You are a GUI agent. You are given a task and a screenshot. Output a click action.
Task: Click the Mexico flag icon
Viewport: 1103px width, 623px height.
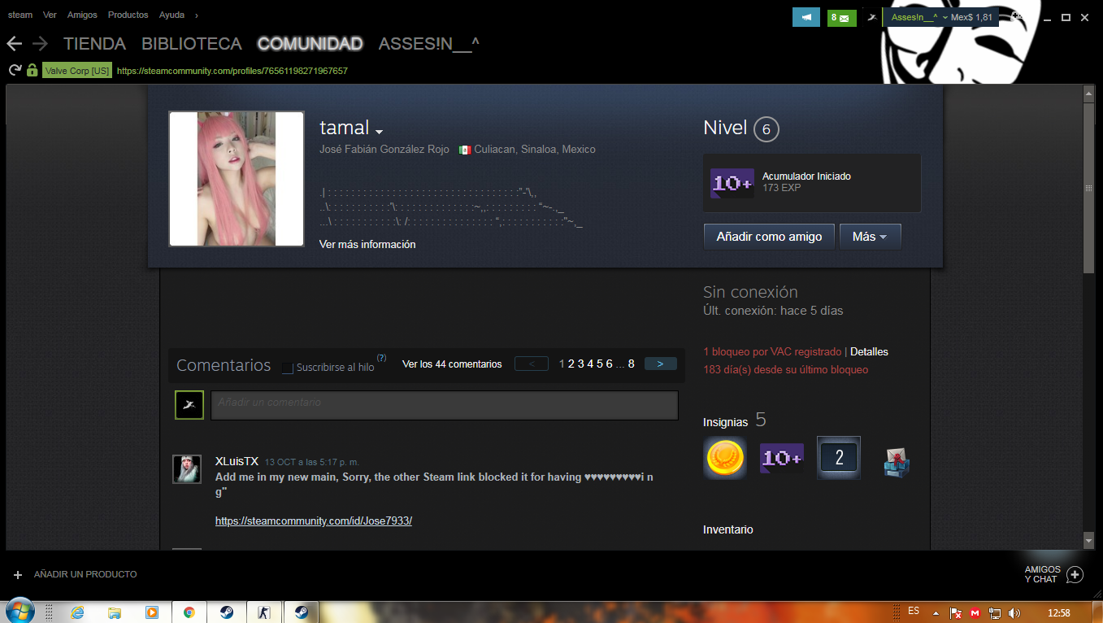click(465, 150)
